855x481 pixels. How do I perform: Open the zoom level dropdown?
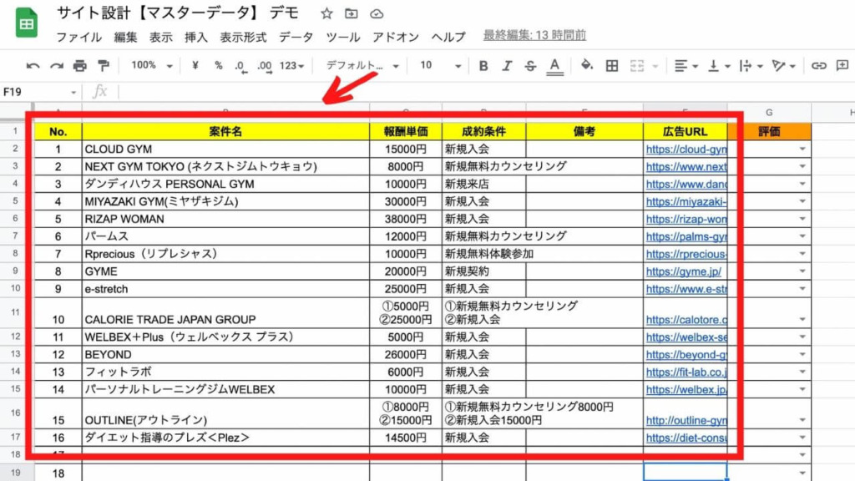[x=152, y=66]
